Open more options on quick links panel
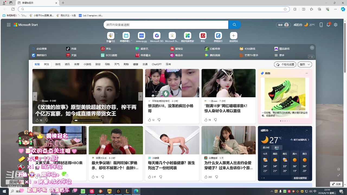 click(312, 48)
